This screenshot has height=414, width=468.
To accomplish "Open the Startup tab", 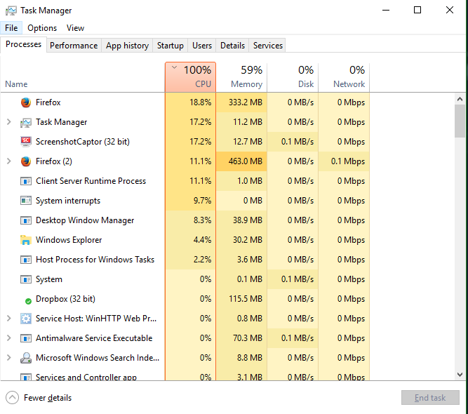I will [170, 46].
